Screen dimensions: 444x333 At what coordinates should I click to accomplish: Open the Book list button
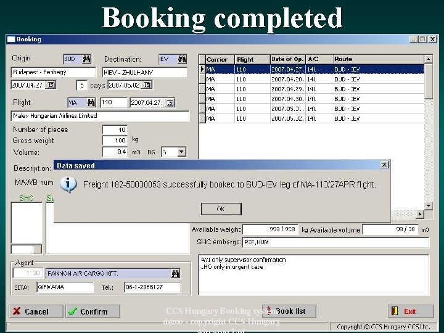pos(289,311)
